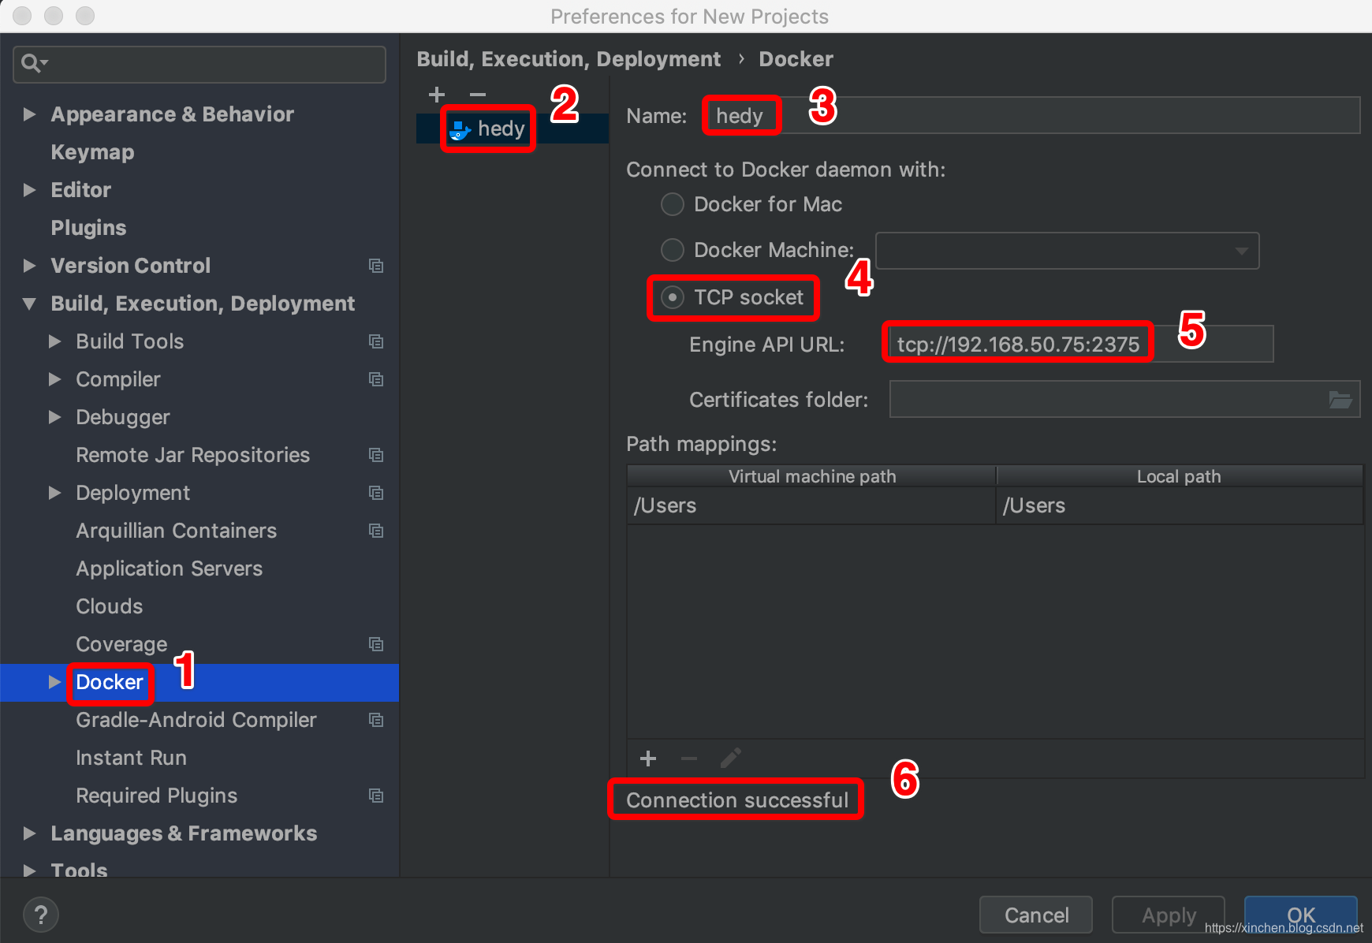This screenshot has width=1372, height=943.
Task: Click the Virtual machine path column header
Action: pos(811,476)
